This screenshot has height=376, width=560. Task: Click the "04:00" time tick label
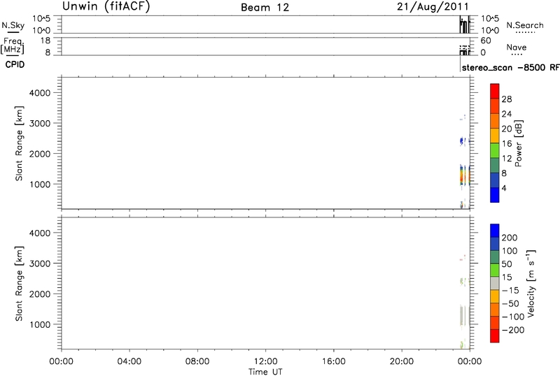pos(129,361)
